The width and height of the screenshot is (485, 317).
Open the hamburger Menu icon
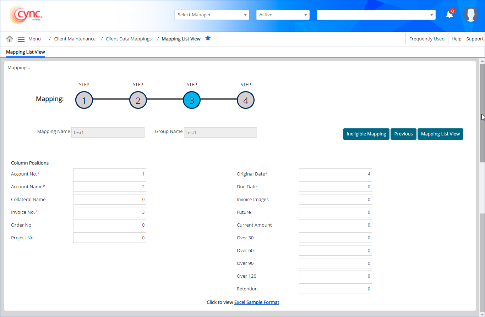point(21,39)
